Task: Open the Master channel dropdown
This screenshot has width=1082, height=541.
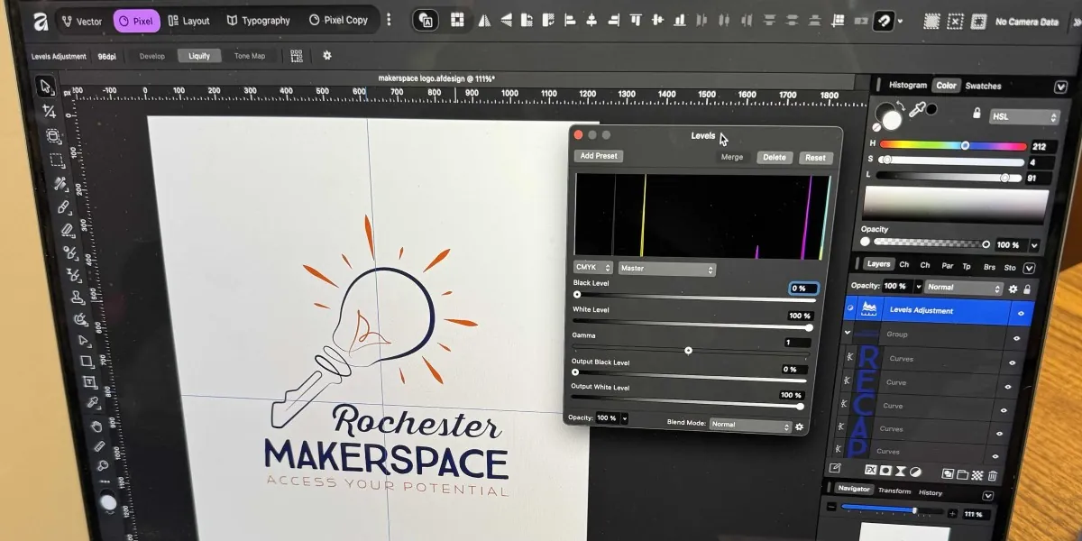Action: coord(667,269)
